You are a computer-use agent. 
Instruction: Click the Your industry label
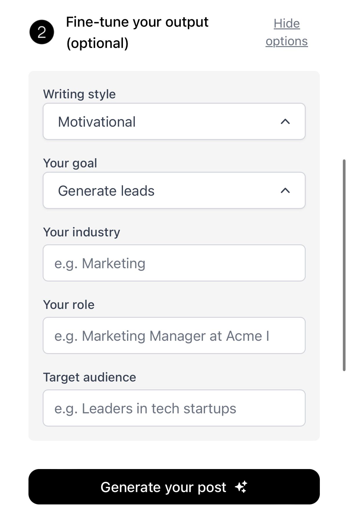click(x=81, y=232)
